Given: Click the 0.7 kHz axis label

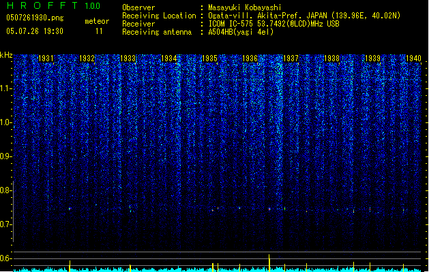Looking at the screenshot, I should 6,224.
